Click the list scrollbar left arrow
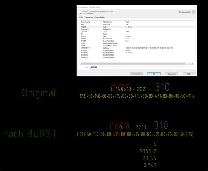 pos(81,64)
